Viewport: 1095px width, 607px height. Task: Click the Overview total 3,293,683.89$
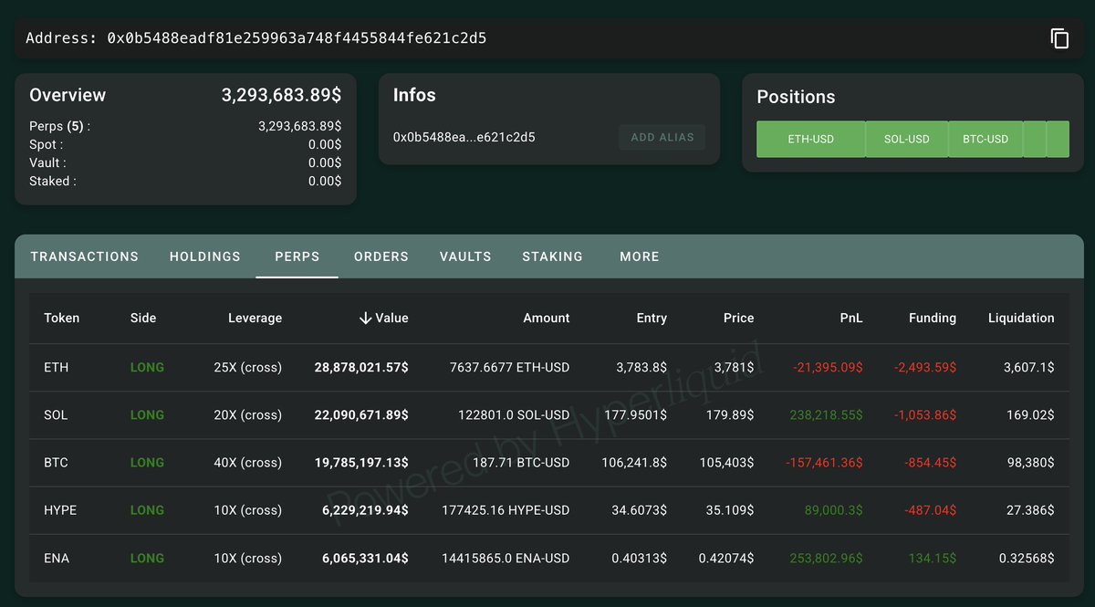pos(281,95)
